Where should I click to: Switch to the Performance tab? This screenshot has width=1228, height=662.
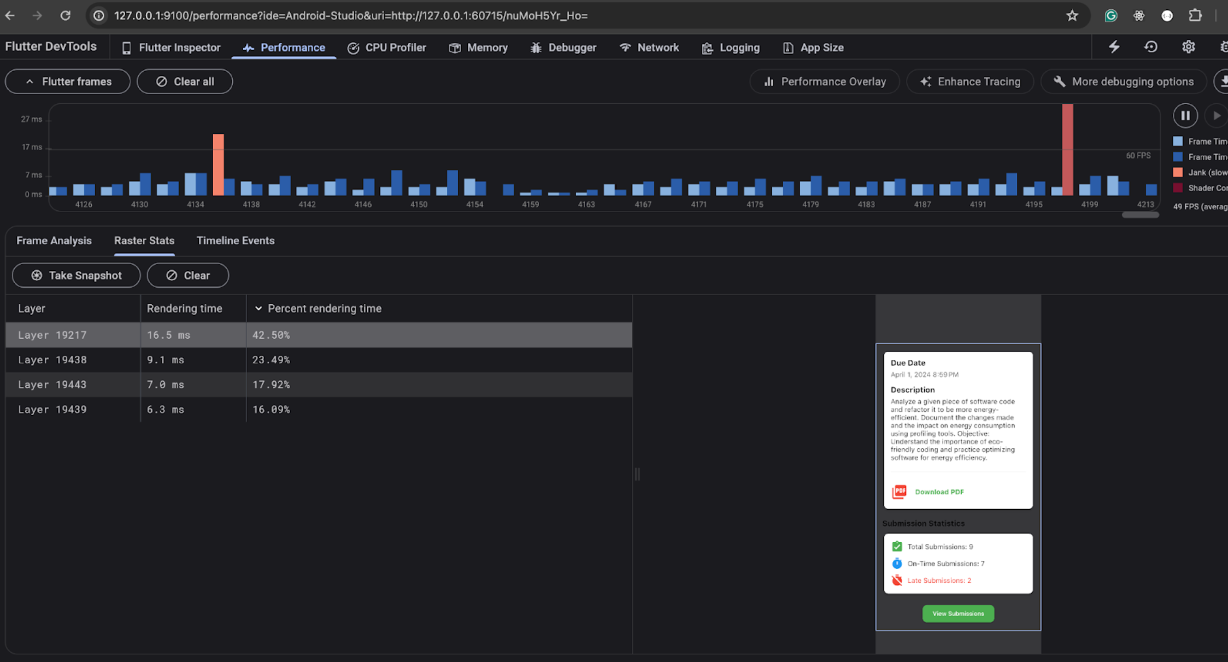point(284,48)
